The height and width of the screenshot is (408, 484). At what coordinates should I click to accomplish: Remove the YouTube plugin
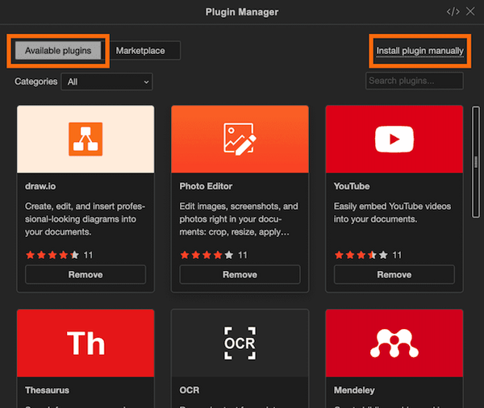click(394, 275)
